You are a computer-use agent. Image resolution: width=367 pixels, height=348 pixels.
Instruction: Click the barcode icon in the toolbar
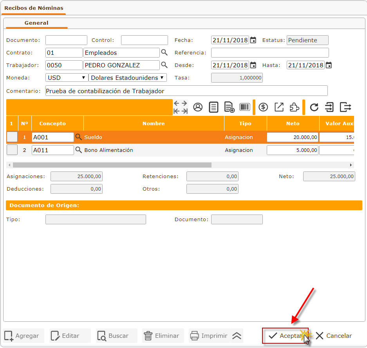[x=245, y=107]
